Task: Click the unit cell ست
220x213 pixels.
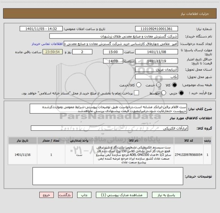Action: [x=79, y=155]
